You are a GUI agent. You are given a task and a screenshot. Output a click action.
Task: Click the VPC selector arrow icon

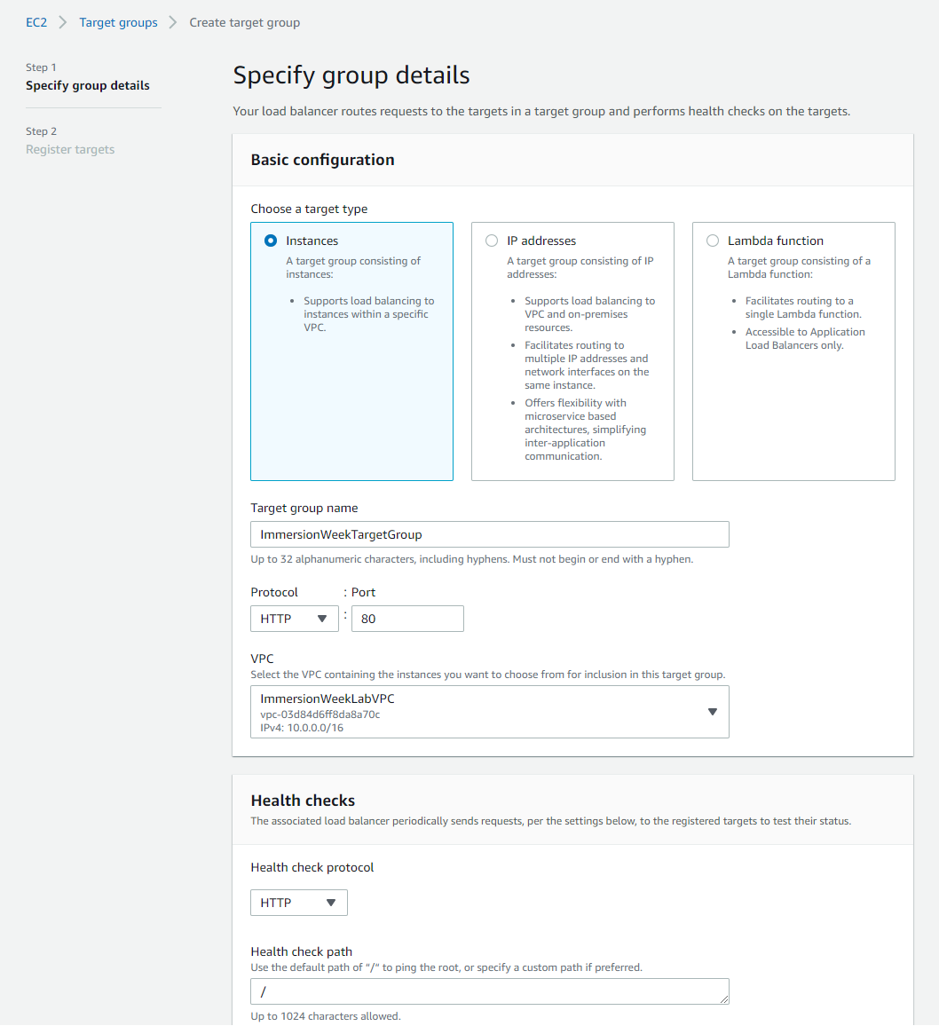(x=713, y=712)
